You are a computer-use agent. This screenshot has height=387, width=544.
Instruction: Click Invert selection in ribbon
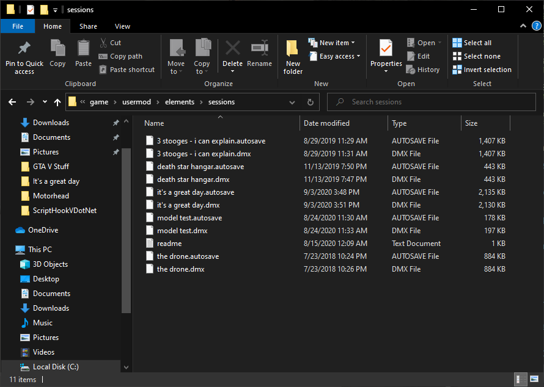click(482, 70)
